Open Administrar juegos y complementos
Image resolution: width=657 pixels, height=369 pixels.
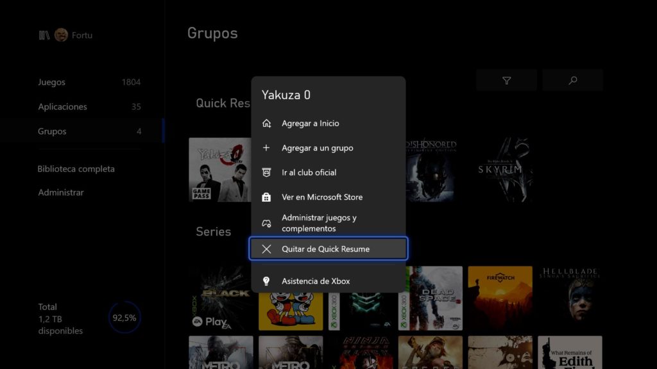pyautogui.click(x=328, y=223)
